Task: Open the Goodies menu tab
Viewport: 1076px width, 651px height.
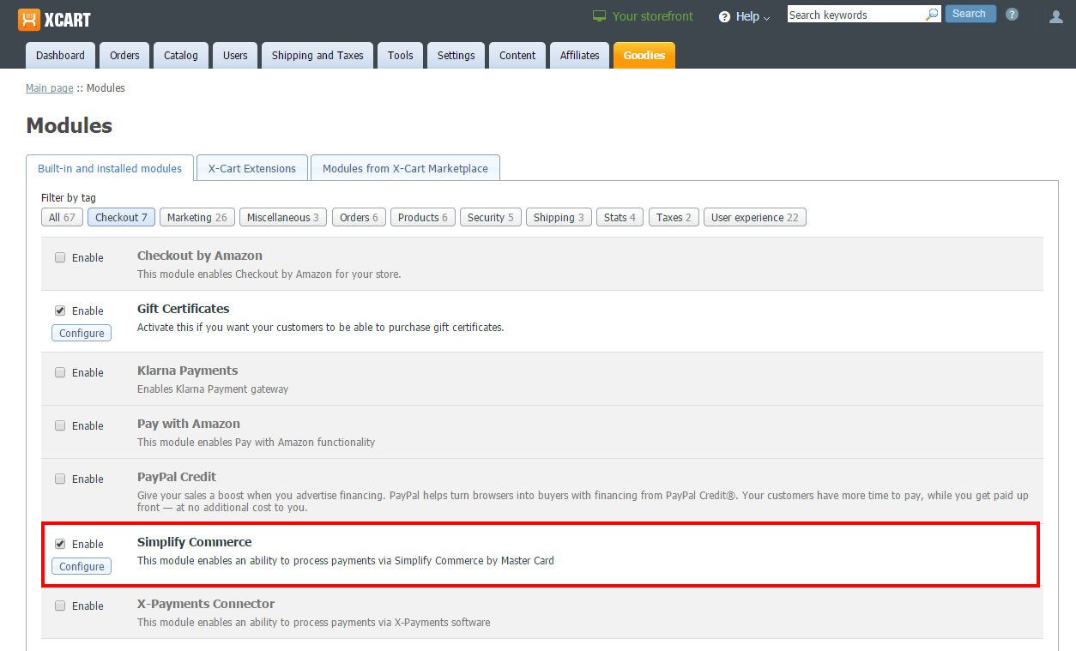Action: [x=644, y=55]
